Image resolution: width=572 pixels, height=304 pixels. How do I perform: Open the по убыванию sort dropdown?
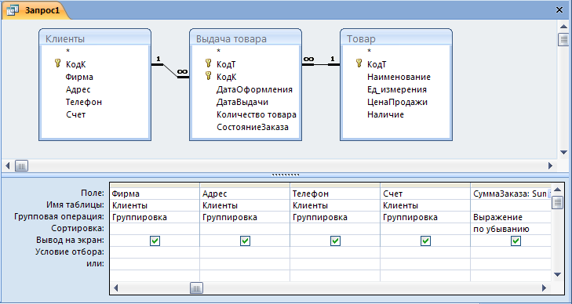tap(511, 229)
